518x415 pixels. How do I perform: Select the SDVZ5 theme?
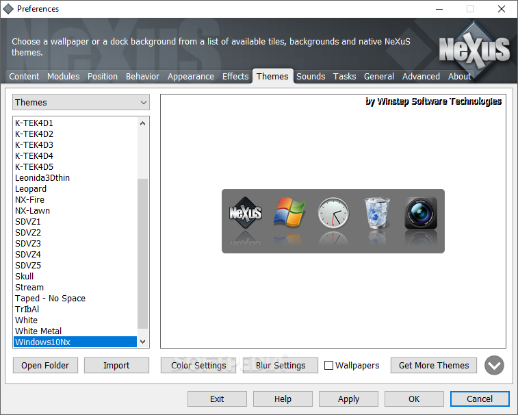75,265
